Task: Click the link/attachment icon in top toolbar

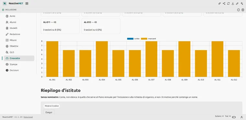Action: pos(220,4)
